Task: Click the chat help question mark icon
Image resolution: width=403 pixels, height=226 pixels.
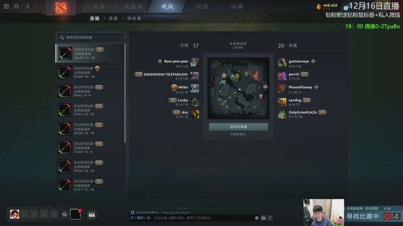Action: pos(270,218)
